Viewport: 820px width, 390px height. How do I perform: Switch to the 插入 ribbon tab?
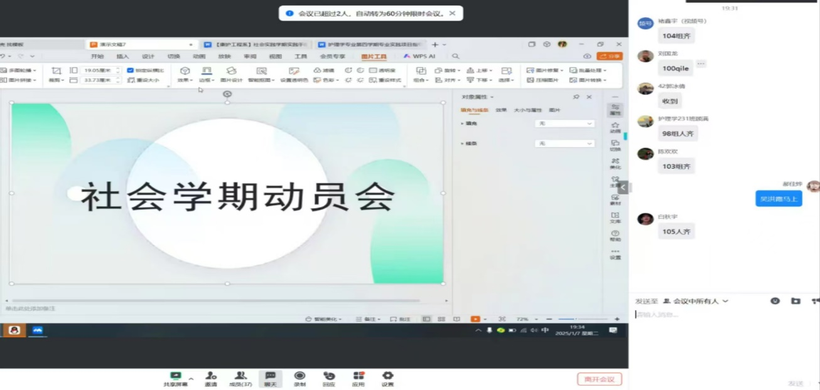(122, 56)
